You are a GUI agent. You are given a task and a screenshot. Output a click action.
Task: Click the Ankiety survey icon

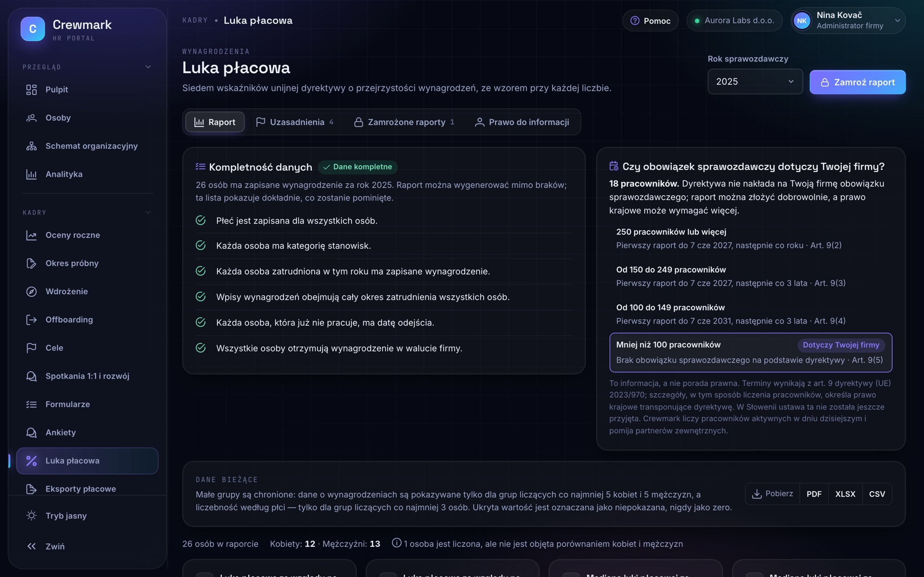31,432
